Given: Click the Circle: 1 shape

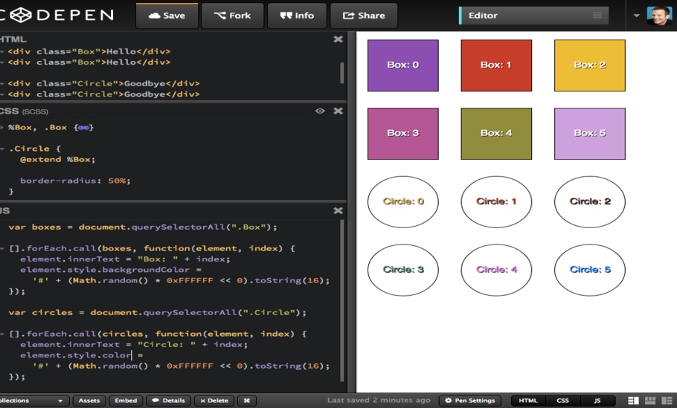Looking at the screenshot, I should (x=496, y=202).
